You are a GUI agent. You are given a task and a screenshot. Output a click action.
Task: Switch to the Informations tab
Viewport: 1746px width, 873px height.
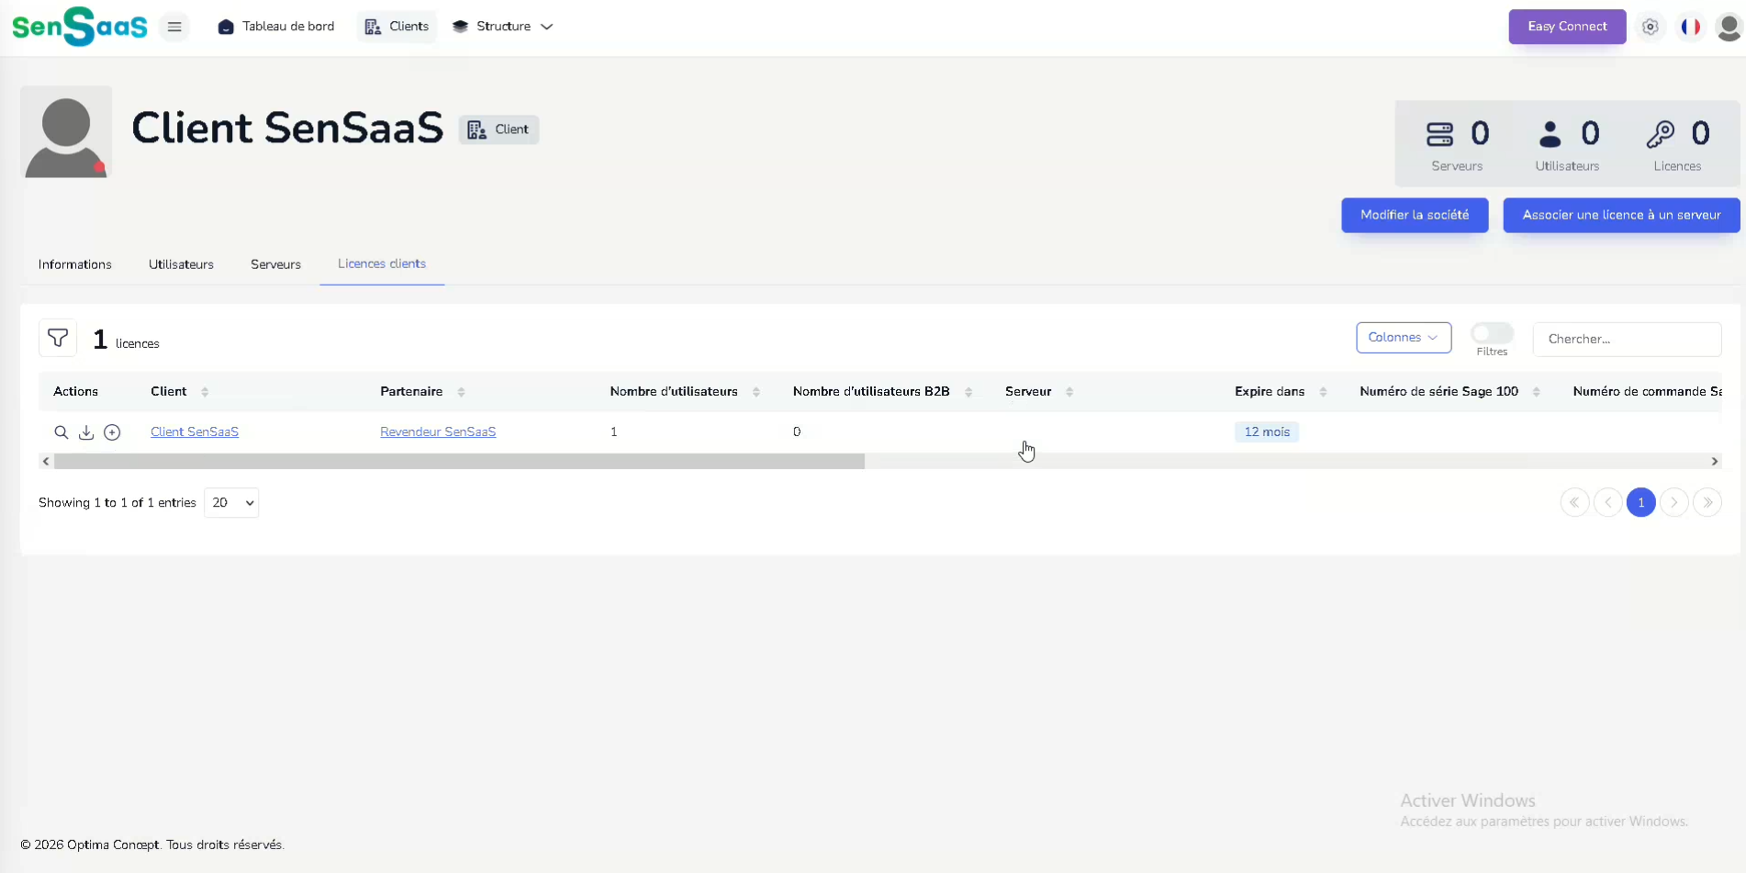75,264
